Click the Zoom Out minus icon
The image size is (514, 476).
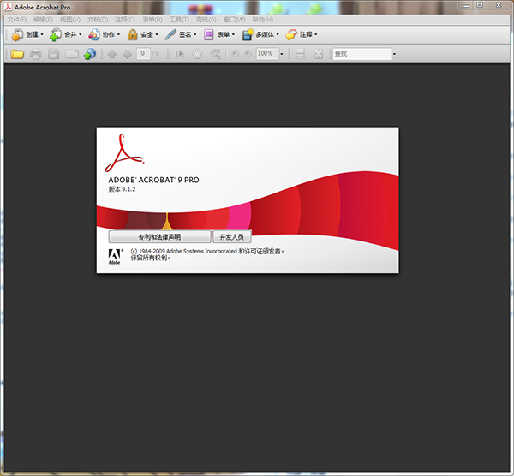click(x=235, y=53)
